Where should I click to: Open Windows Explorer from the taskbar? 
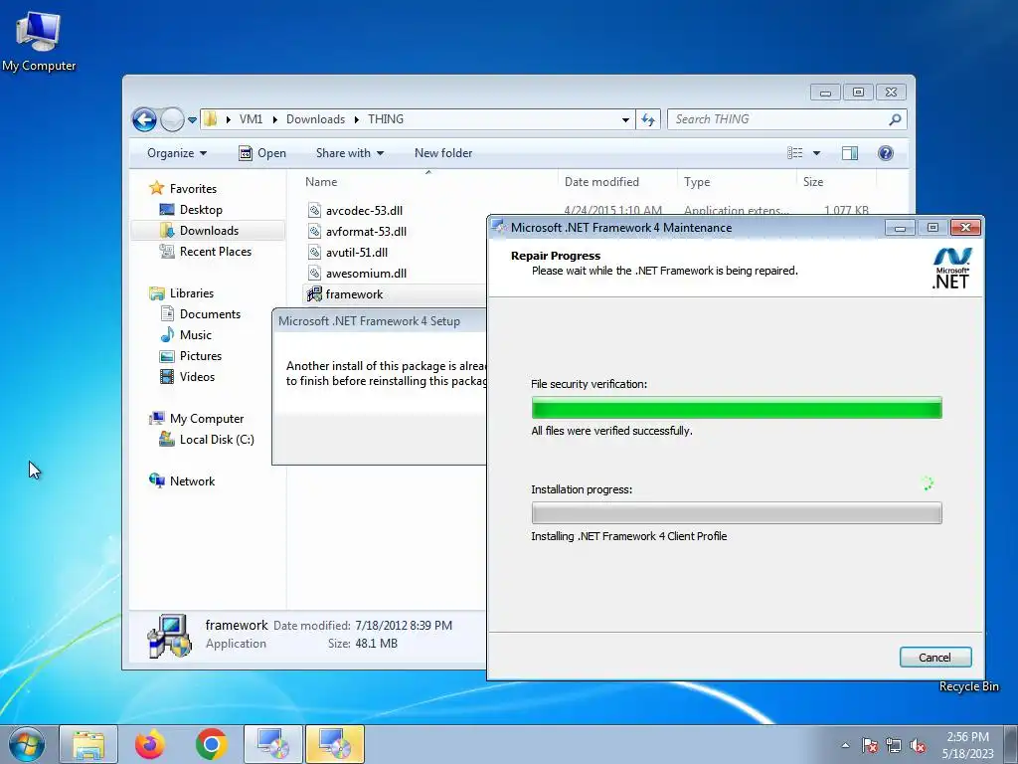pos(88,744)
